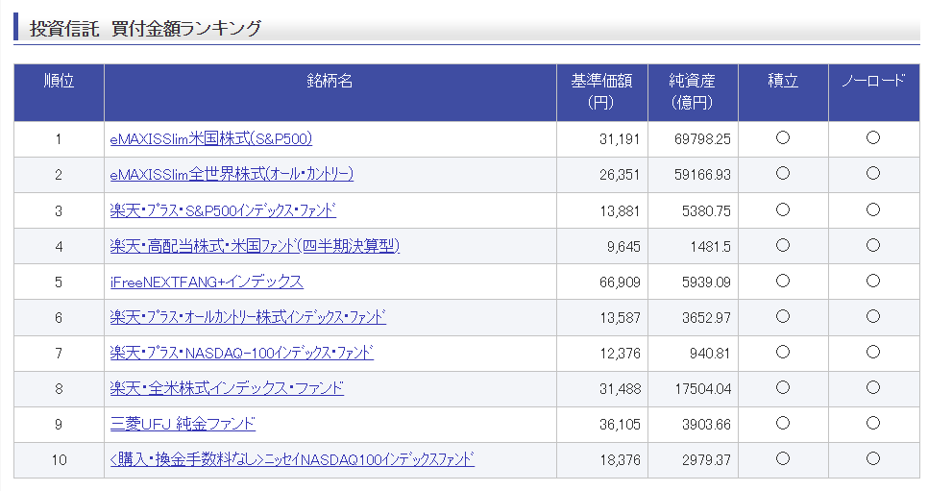Click rank number 10
928x491 pixels.
point(60,460)
